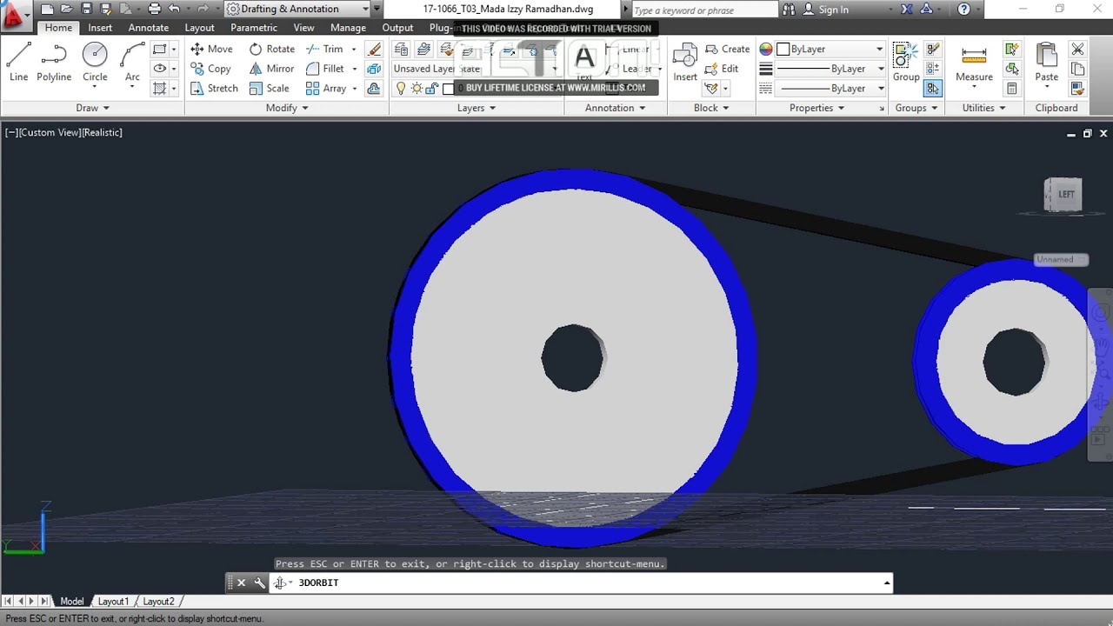This screenshot has width=1113, height=626.
Task: Activate the Copy command
Action: click(210, 69)
